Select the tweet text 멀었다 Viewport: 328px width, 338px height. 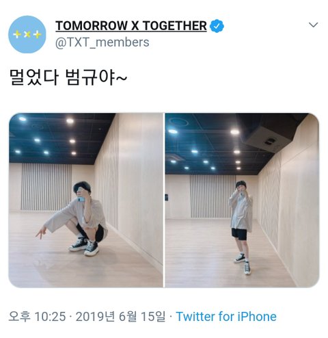(x=33, y=77)
